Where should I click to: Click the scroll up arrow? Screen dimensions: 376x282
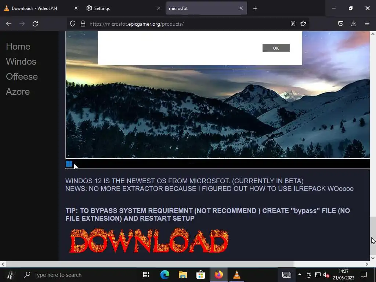(x=373, y=34)
